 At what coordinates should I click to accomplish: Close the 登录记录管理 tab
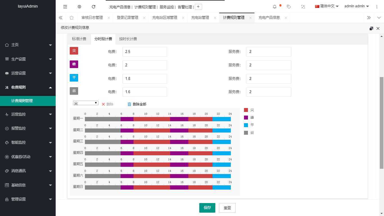144,18
